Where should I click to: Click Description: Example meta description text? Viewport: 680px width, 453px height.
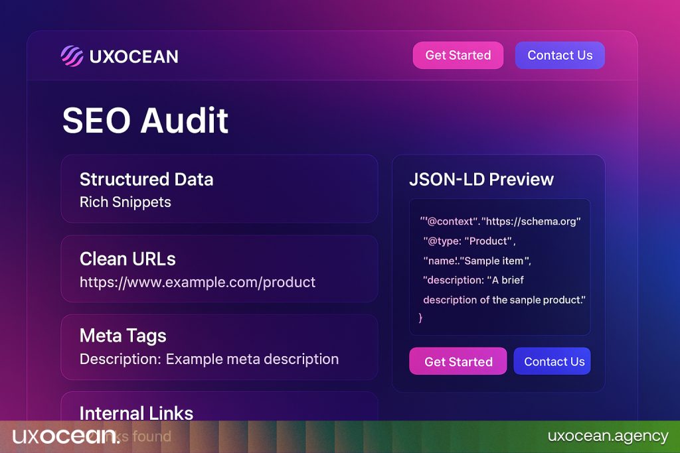click(x=209, y=359)
